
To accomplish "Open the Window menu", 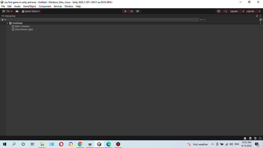I will pos(69,6).
